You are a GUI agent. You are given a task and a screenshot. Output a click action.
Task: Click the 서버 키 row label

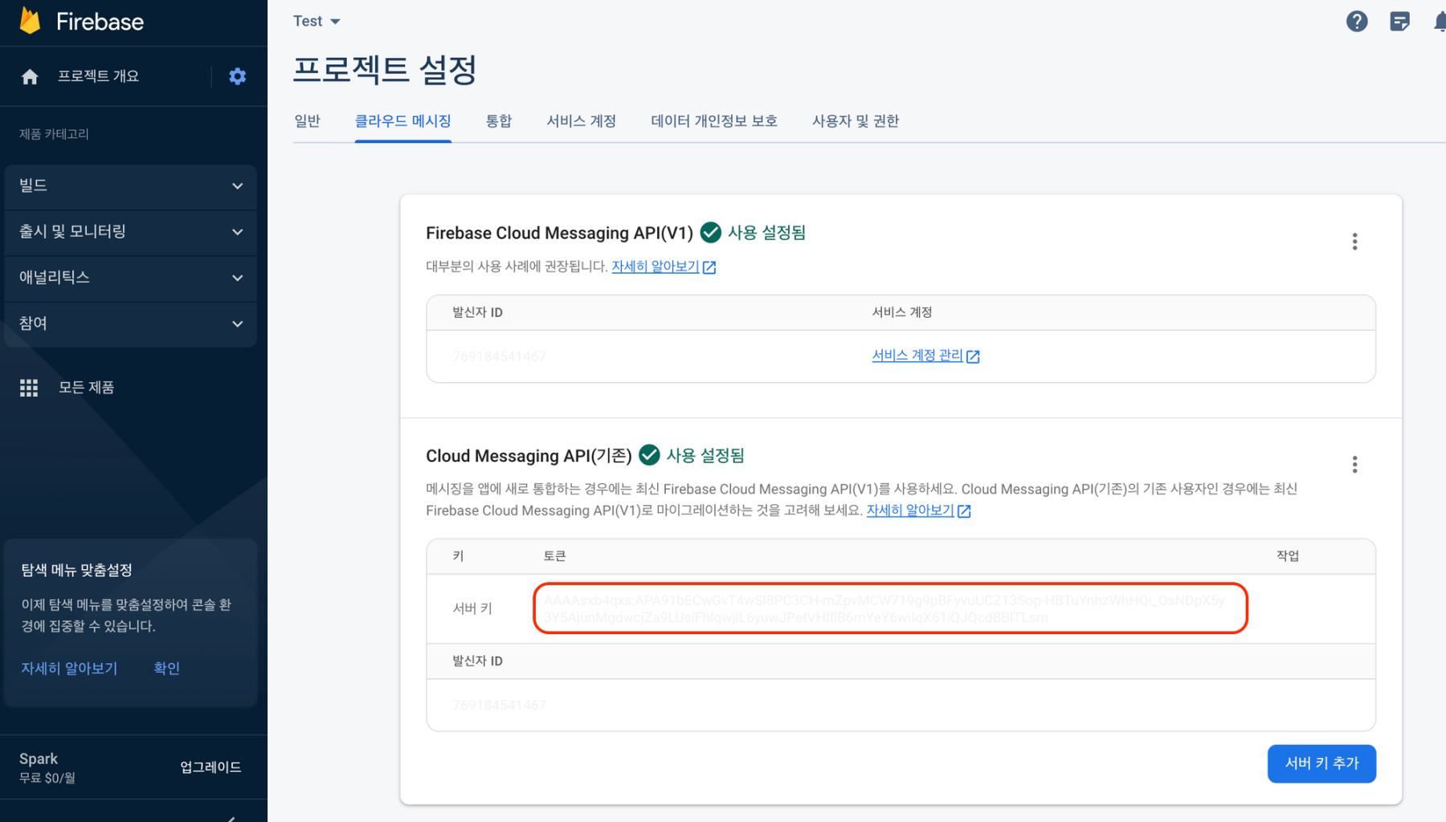tap(472, 608)
